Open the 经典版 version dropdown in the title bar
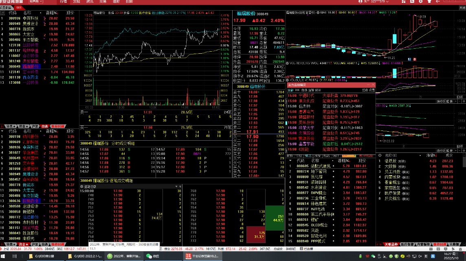466x261 pixels. (x=36, y=2)
